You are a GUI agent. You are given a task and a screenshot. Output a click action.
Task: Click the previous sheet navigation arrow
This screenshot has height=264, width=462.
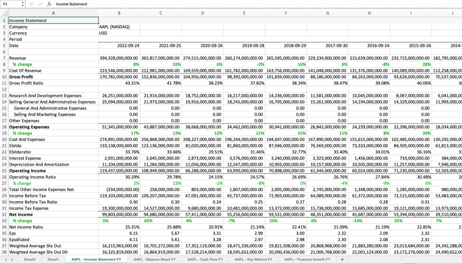5,259
